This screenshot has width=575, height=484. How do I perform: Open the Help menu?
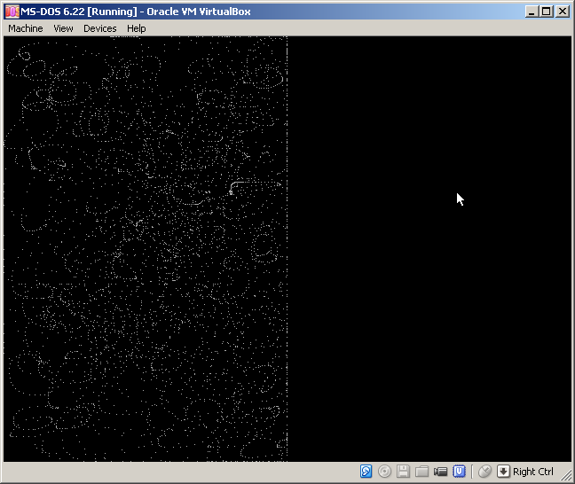136,28
